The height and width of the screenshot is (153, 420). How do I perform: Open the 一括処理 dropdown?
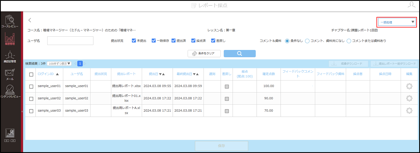397,22
